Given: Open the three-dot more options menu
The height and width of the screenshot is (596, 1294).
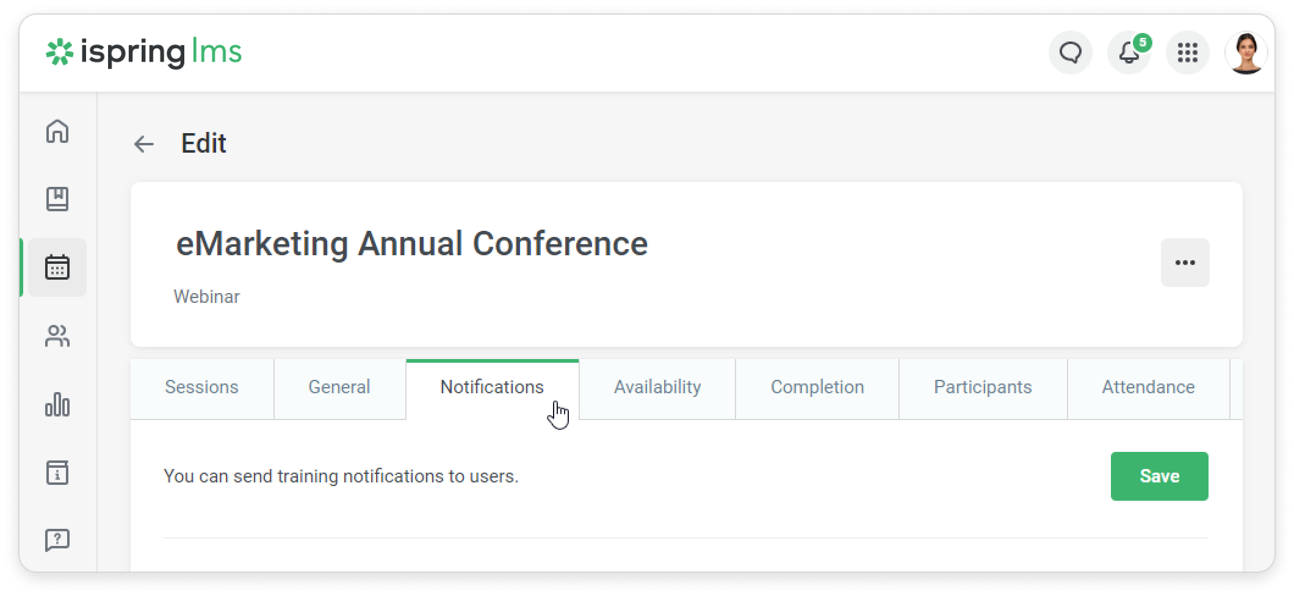Looking at the screenshot, I should [1185, 263].
